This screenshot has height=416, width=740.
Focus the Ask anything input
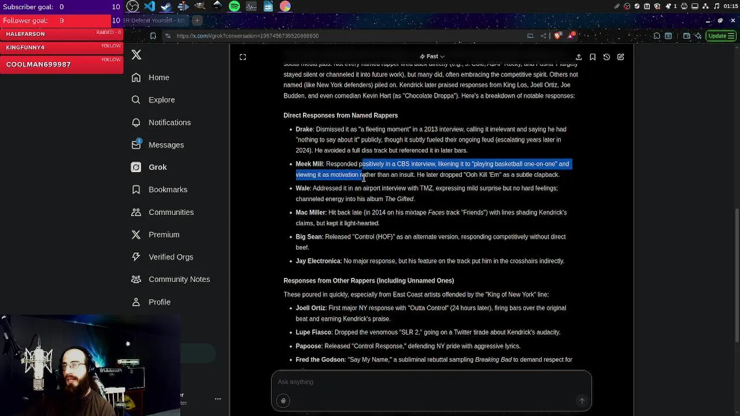(x=431, y=382)
